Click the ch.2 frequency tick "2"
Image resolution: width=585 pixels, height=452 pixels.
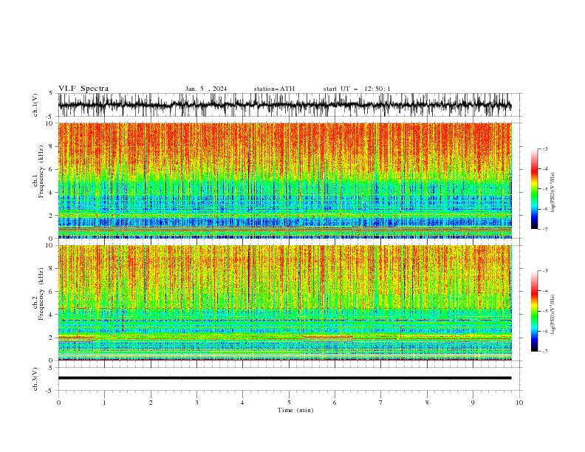pos(52,338)
